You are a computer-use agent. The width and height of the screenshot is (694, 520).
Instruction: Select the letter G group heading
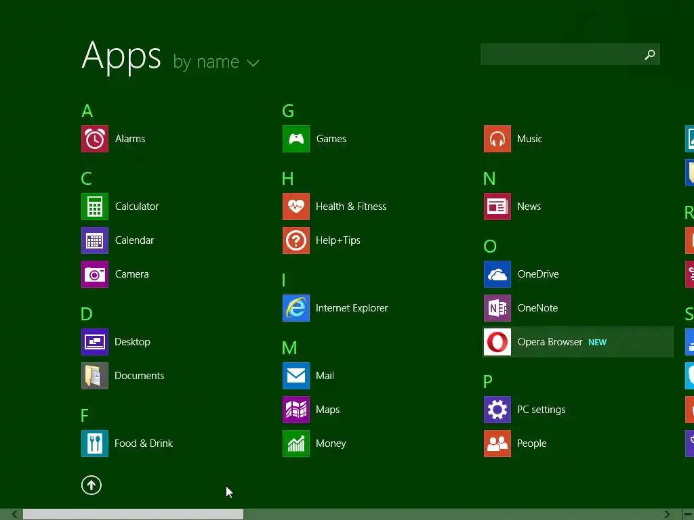[x=288, y=111]
